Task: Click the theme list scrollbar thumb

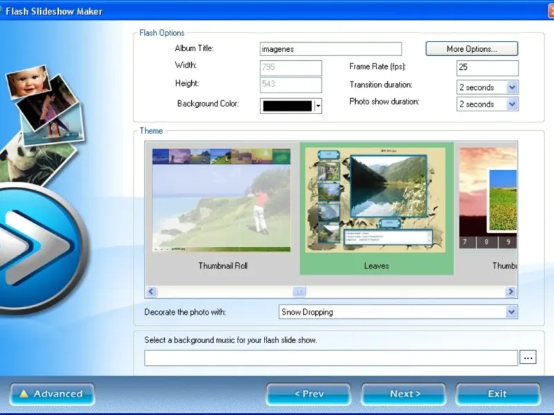Action: pos(299,291)
